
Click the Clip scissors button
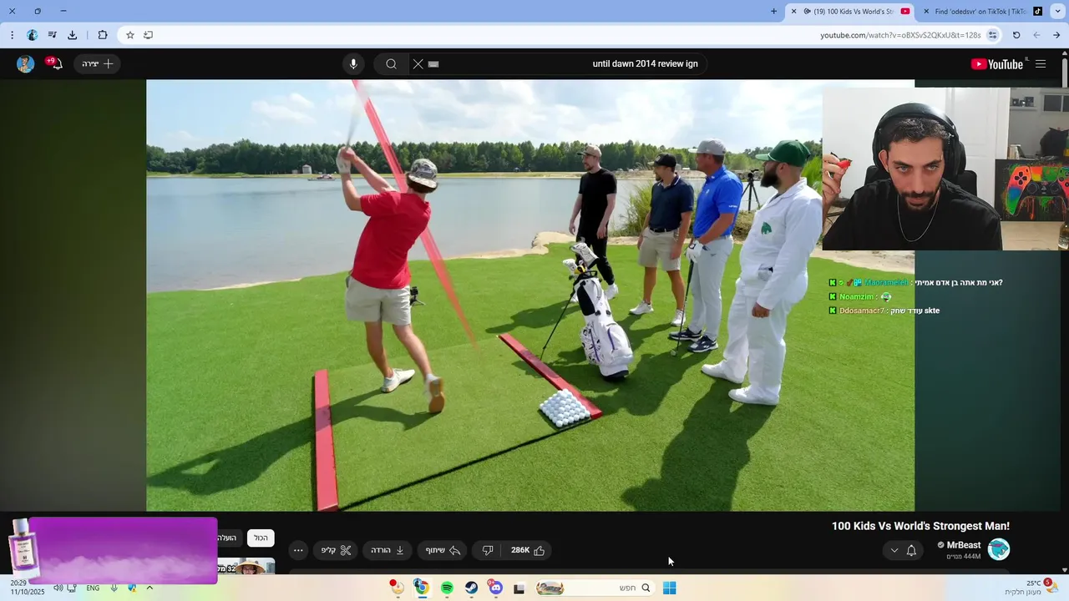tap(336, 550)
